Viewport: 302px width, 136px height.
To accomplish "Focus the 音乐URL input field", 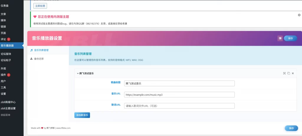I will click(179, 95).
